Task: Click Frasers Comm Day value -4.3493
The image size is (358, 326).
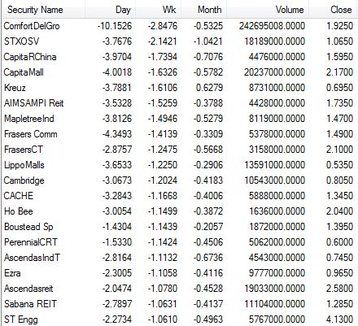Action: [117, 134]
